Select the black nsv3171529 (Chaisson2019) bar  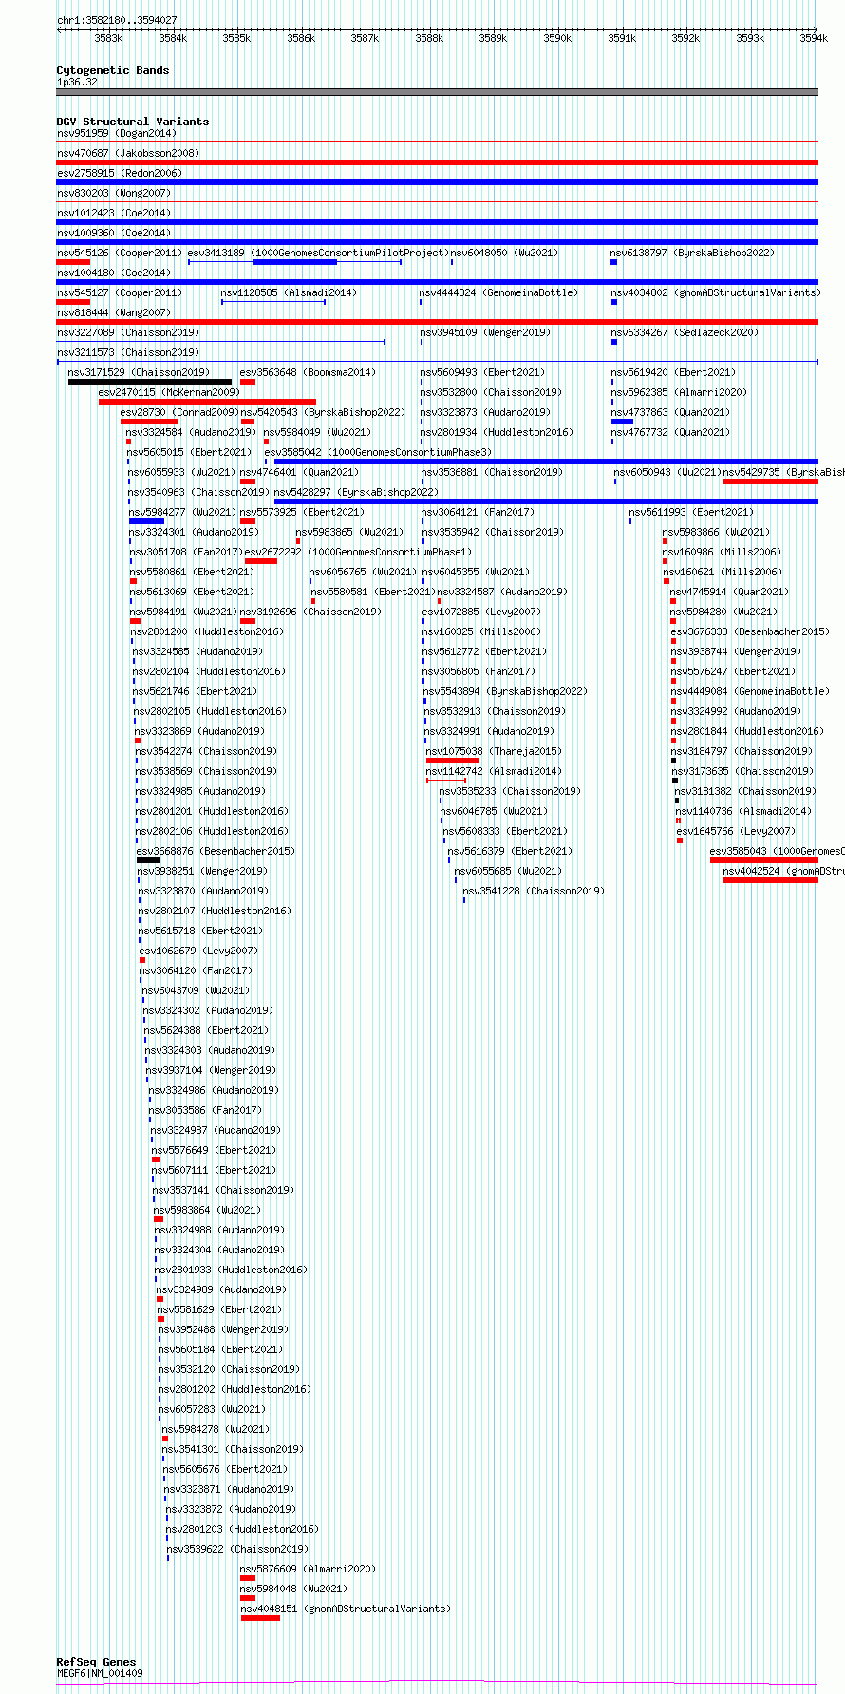[x=150, y=382]
